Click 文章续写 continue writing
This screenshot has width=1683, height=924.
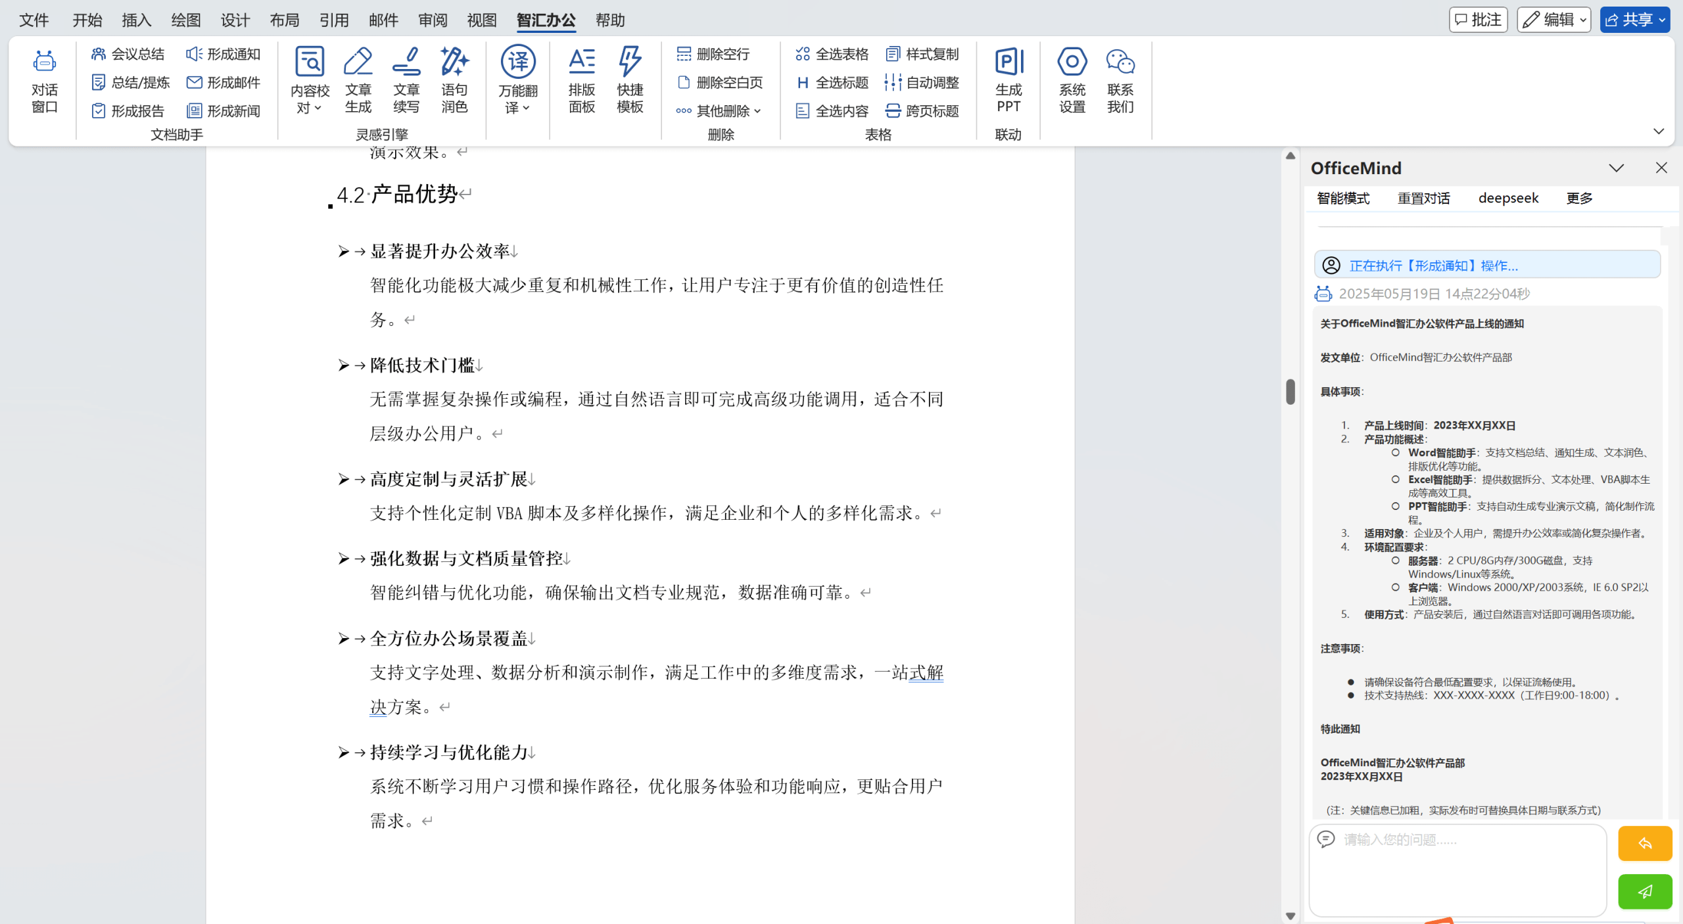(406, 80)
